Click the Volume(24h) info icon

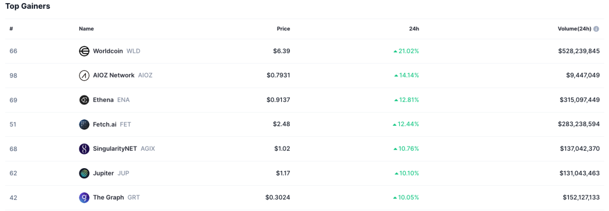[596, 29]
